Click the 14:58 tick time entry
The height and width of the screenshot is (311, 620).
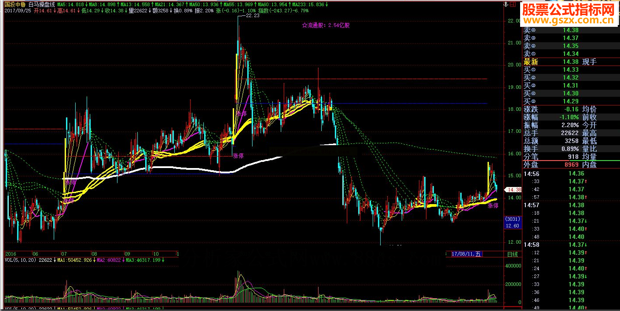[531, 245]
